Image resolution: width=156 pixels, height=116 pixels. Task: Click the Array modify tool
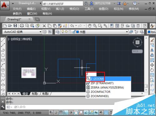click(152, 60)
